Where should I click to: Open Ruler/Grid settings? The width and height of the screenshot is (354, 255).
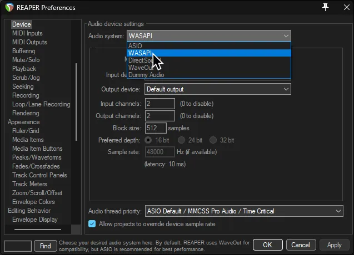pos(26,131)
